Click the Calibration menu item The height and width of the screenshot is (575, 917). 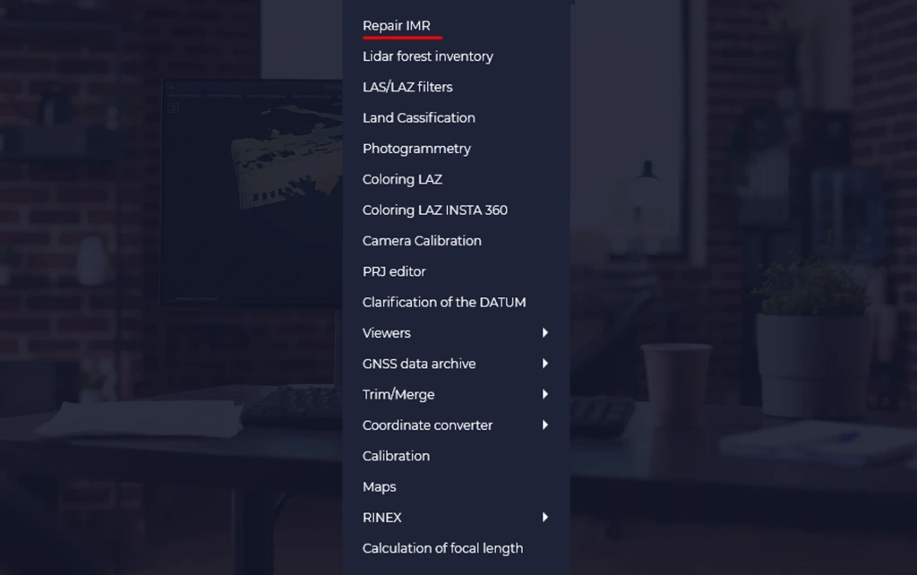(396, 456)
